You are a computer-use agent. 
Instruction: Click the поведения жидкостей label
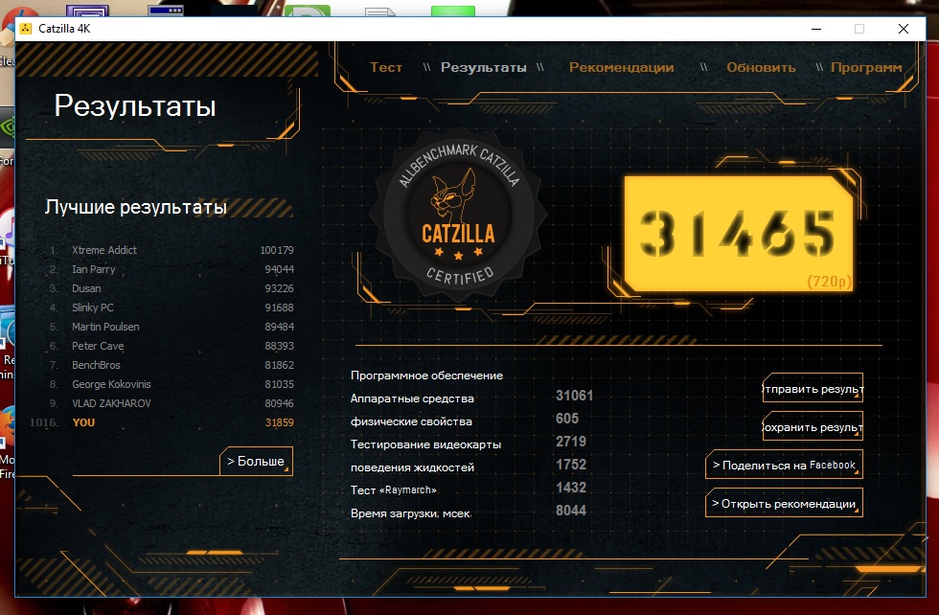coord(412,467)
